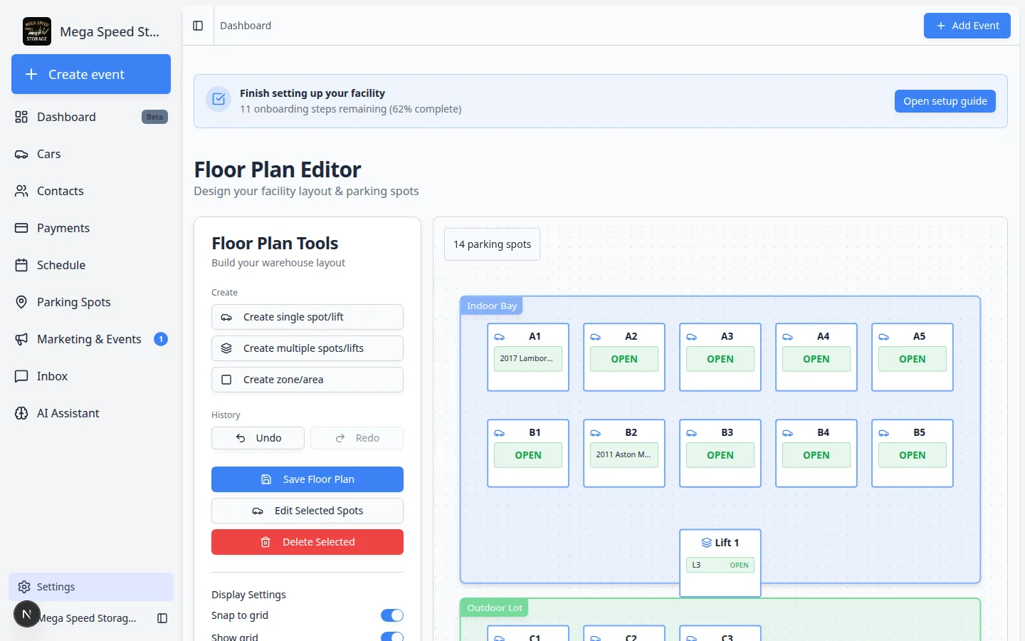Open Marketing & Events
This screenshot has width=1025, height=641.
[91, 339]
